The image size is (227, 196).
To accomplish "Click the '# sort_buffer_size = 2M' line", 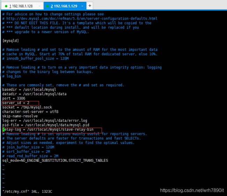I will pos(26,152).
